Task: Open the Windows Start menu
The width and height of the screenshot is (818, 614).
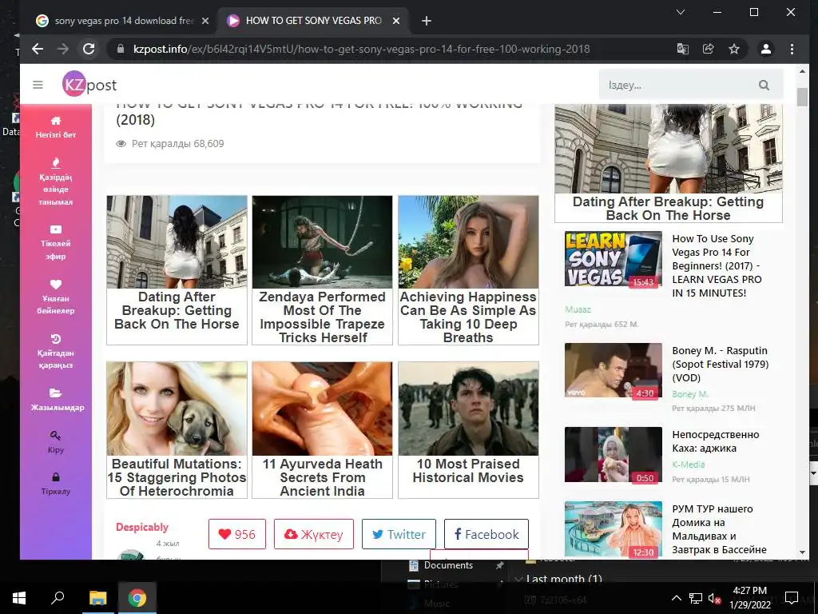Action: click(x=19, y=598)
